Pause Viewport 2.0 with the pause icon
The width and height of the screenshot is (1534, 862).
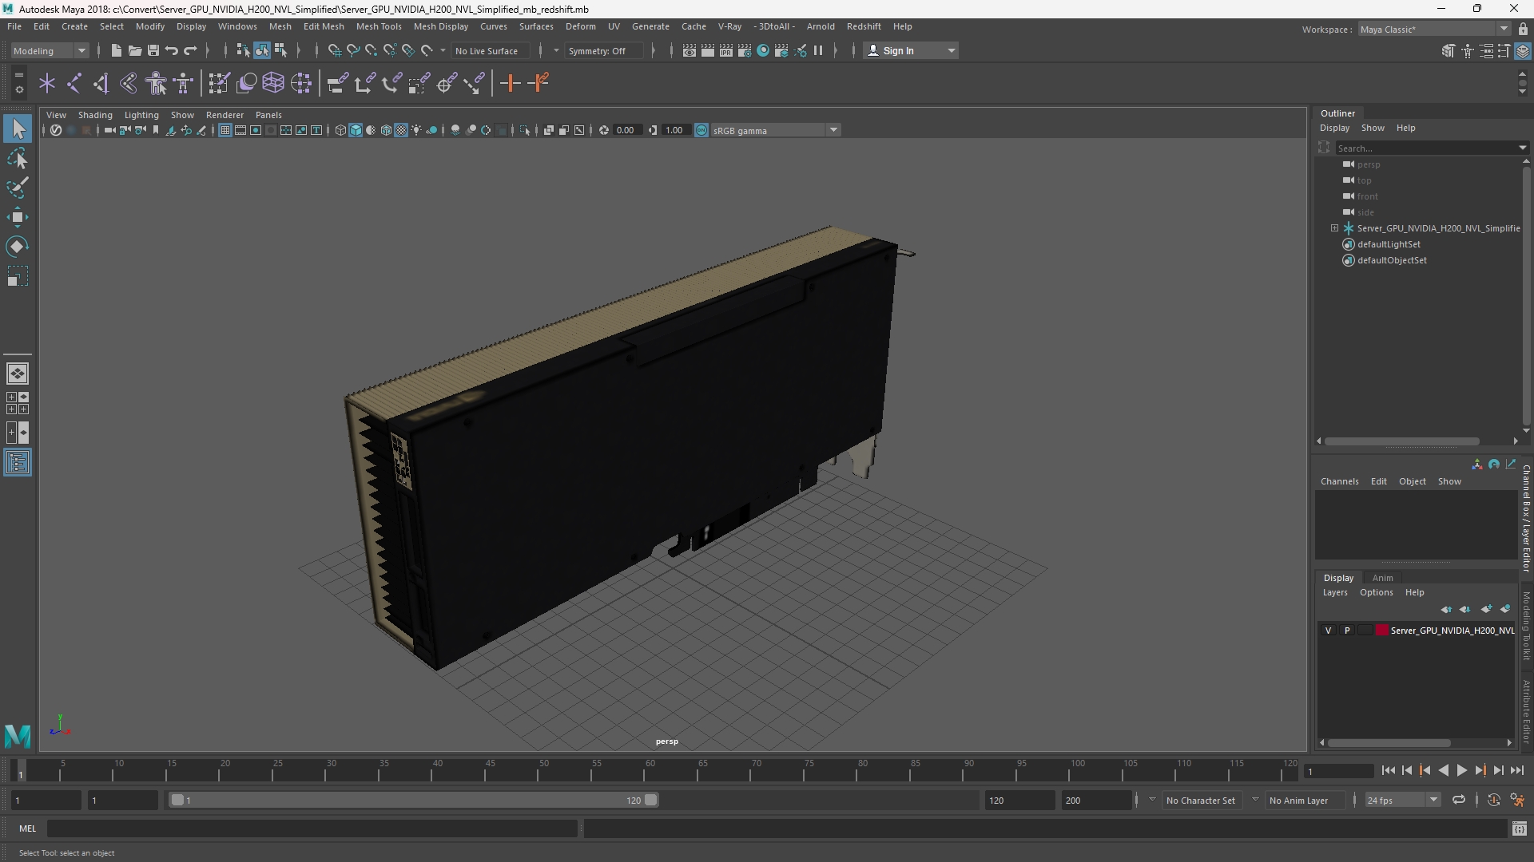818,50
